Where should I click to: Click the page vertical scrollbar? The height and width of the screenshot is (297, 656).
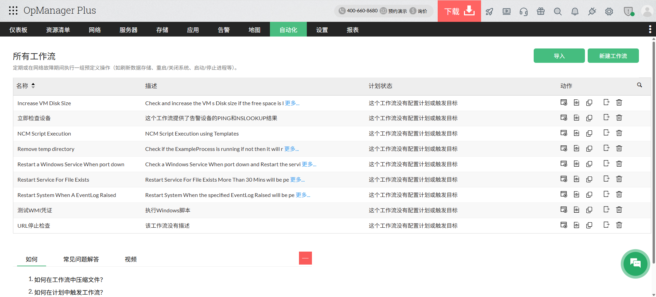point(654,152)
